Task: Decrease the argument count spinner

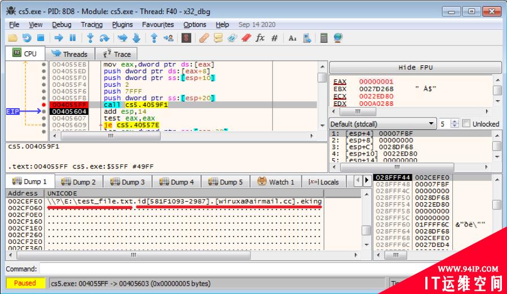Action: 455,126
